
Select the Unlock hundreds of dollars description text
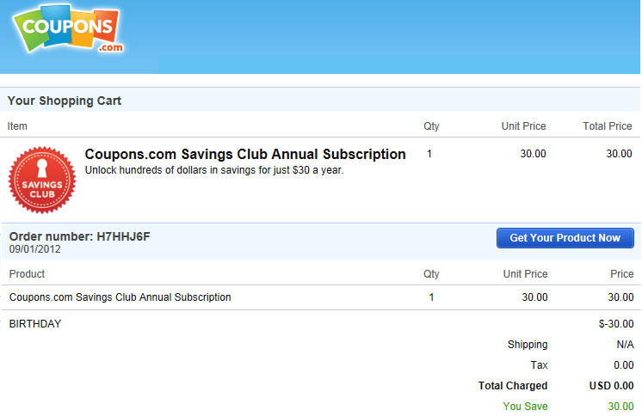click(214, 170)
